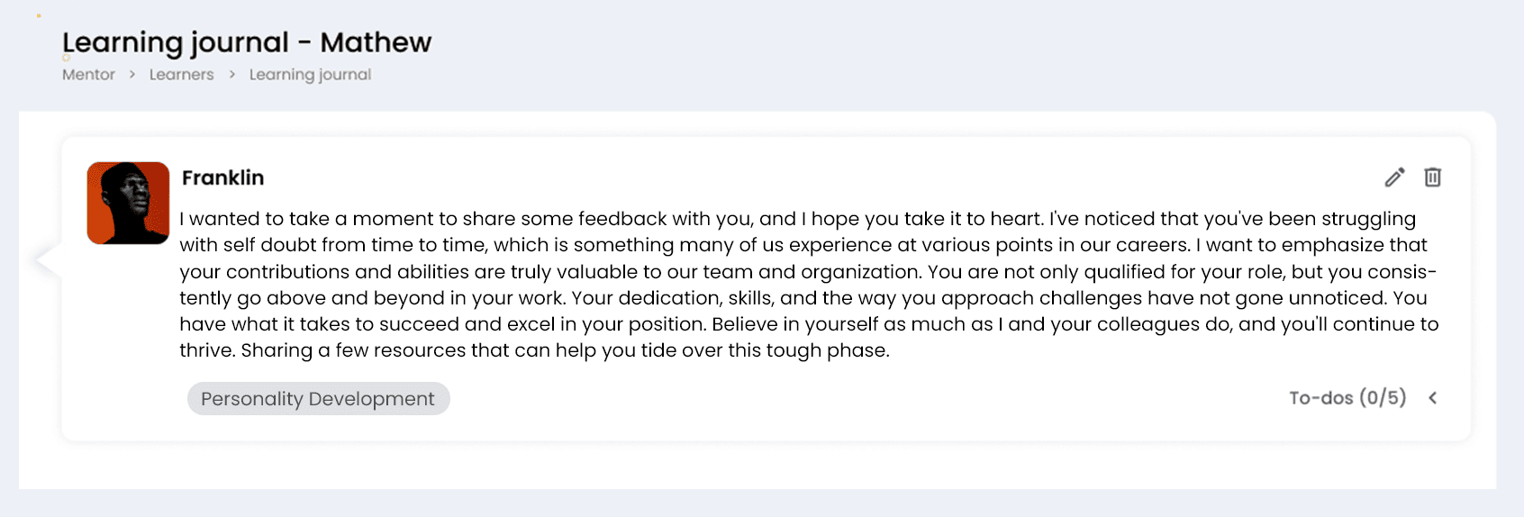Click the small orange dot above the title
The height and width of the screenshot is (517, 1524).
coord(39,15)
